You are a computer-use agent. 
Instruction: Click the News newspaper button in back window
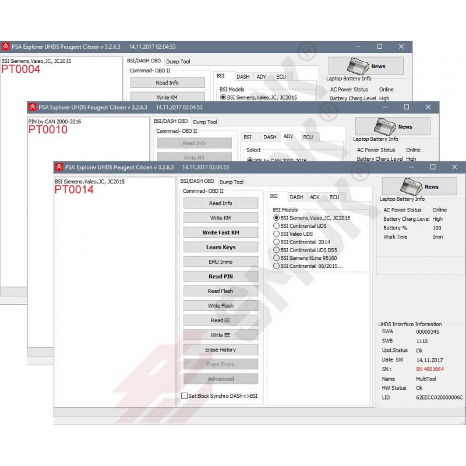(366, 66)
